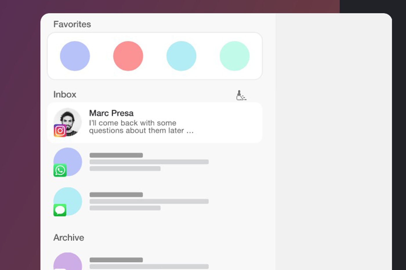Click the purple avatar under Archive
The height and width of the screenshot is (270, 406).
tap(68, 261)
